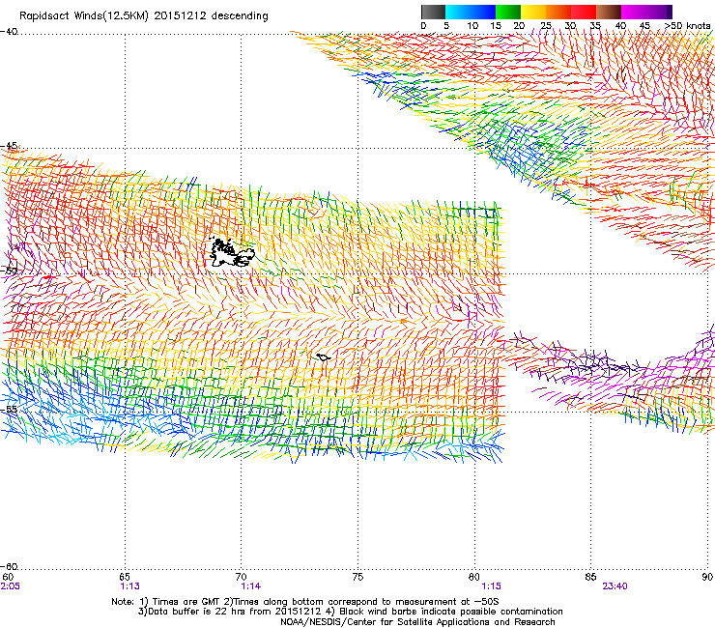This screenshot has height=628, width=715.
Task: Click the '-45' latitude label
Action: tap(9, 146)
